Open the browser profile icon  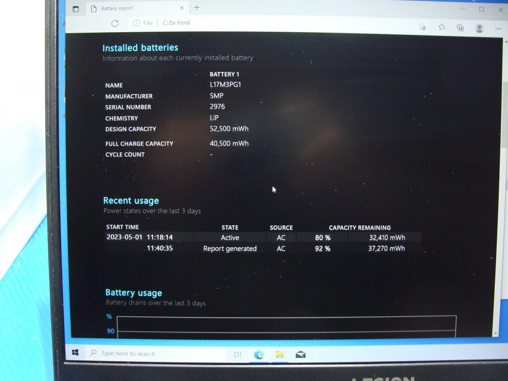coord(479,28)
